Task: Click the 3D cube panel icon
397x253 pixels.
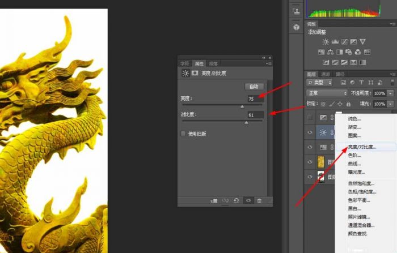Action: [x=297, y=27]
